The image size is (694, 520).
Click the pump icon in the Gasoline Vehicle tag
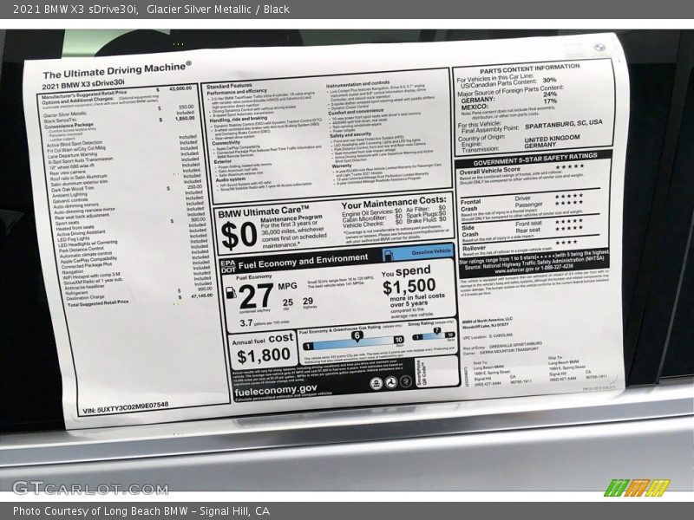tap(388, 256)
